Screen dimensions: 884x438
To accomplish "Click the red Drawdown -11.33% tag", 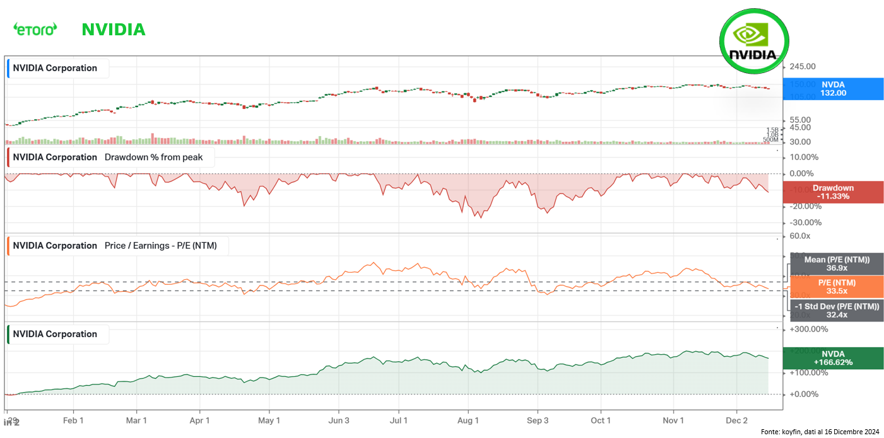I will tap(833, 192).
